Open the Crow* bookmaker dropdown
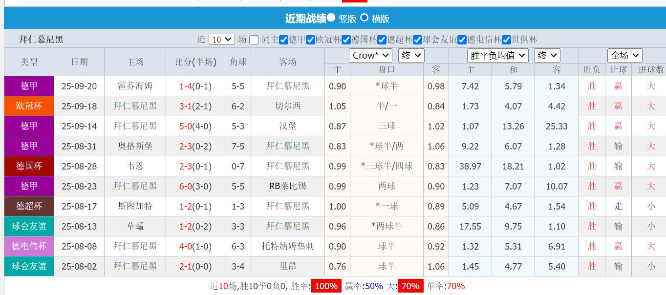Image resolution: width=666 pixels, height=295 pixels. tap(370, 55)
